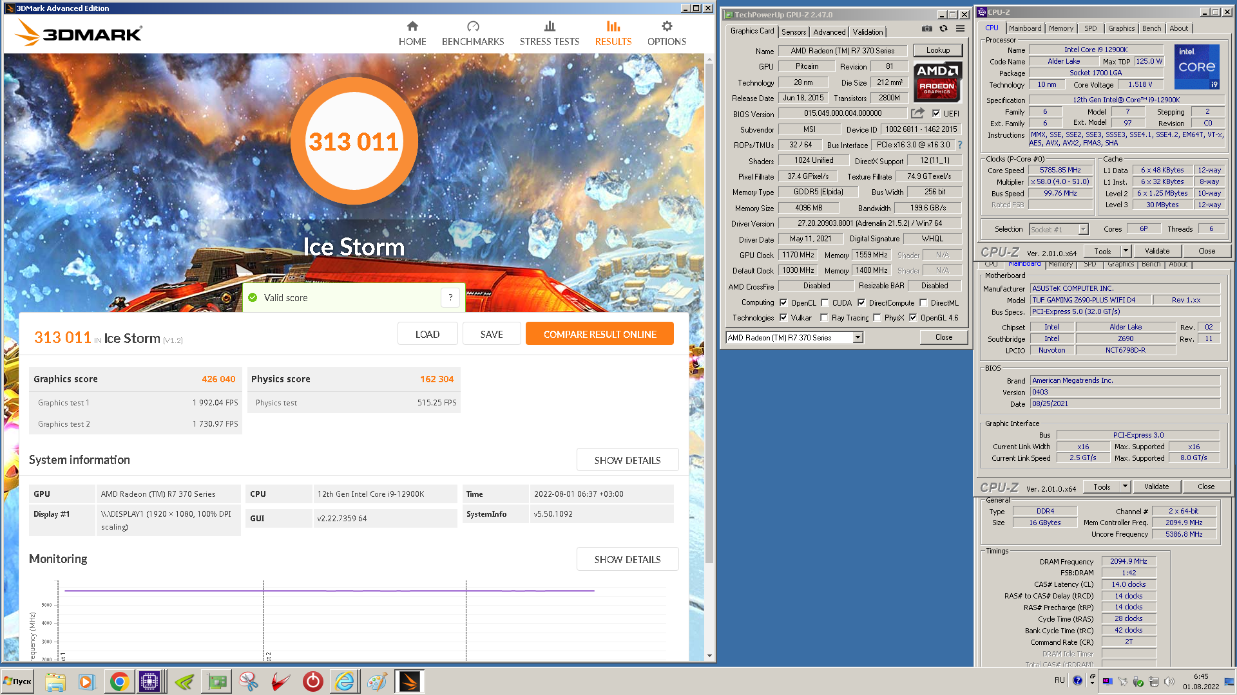
Task: Open the red power button app on taskbar
Action: [x=312, y=681]
